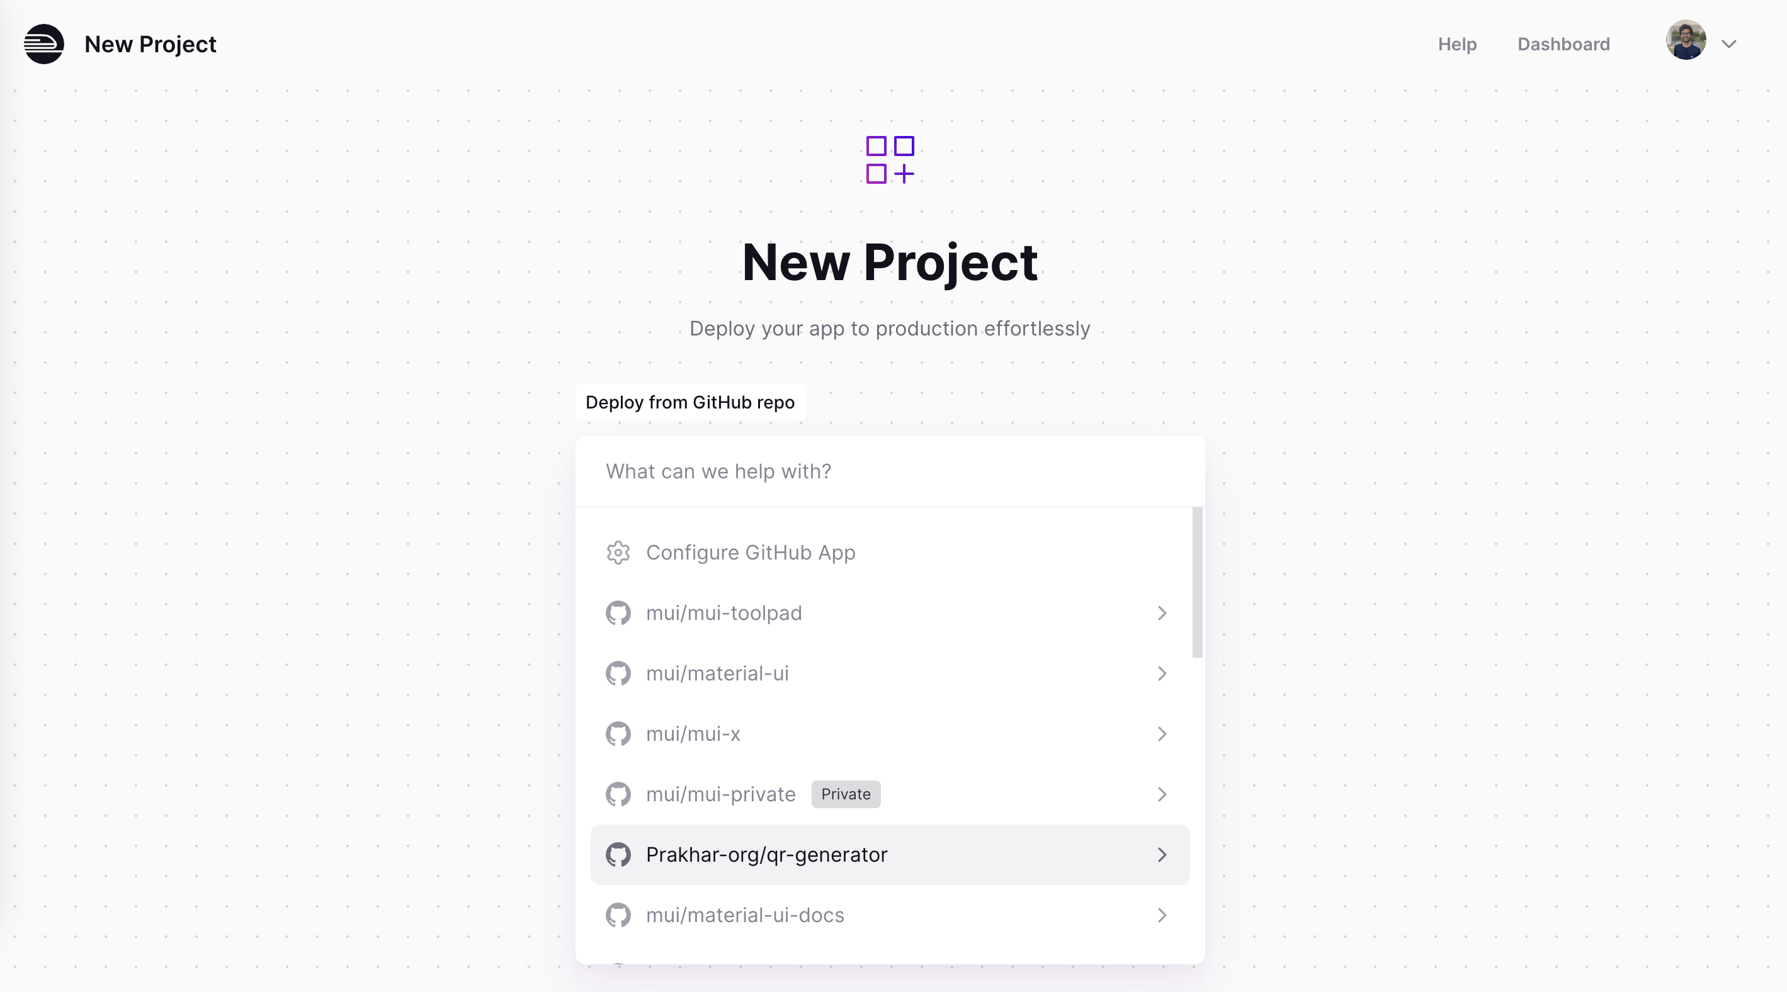Click the Deploy from GitHub repo label
This screenshot has height=992, width=1787.
689,402
